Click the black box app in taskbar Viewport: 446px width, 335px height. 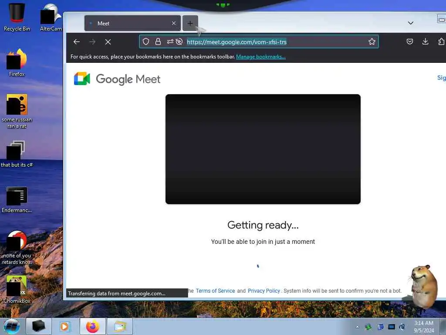(39, 326)
